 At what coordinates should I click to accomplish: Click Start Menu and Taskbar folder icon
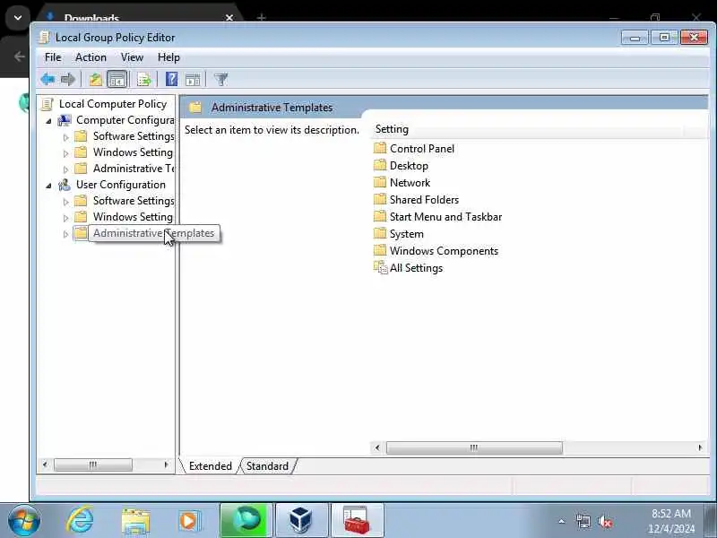[x=380, y=216]
